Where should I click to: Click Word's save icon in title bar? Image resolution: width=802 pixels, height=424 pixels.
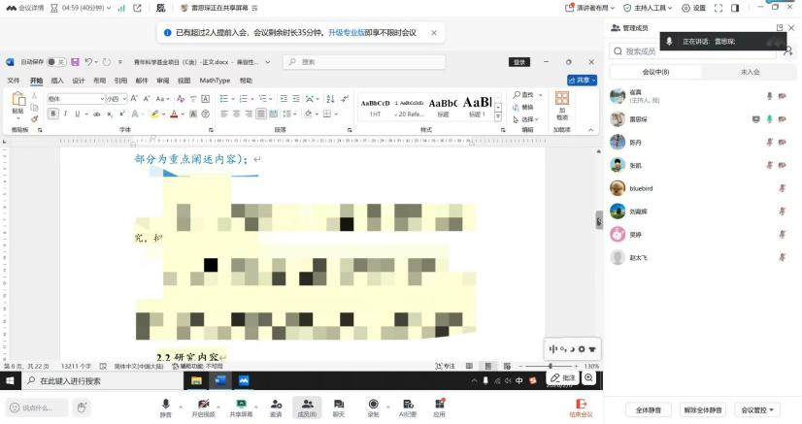pyautogui.click(x=74, y=62)
